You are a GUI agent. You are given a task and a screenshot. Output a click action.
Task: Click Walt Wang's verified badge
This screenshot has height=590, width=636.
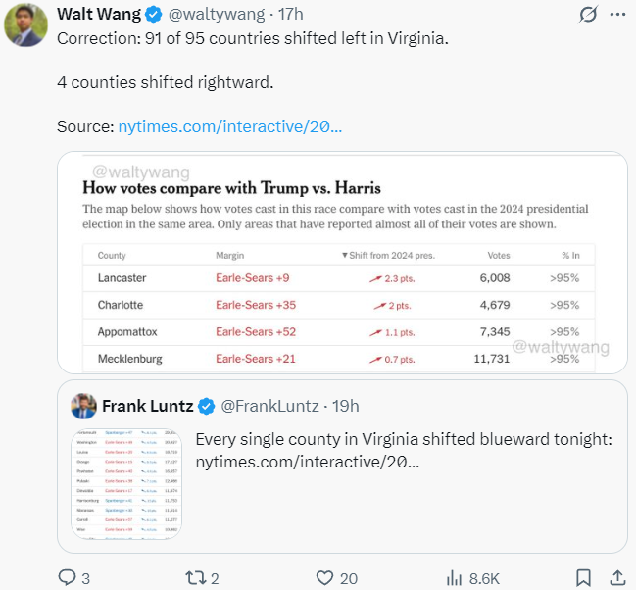pos(154,14)
